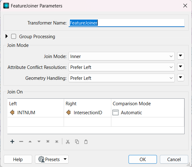Open the Join Mode combo box
Image resolution: width=192 pixels, height=167 pixels.
click(x=122, y=56)
